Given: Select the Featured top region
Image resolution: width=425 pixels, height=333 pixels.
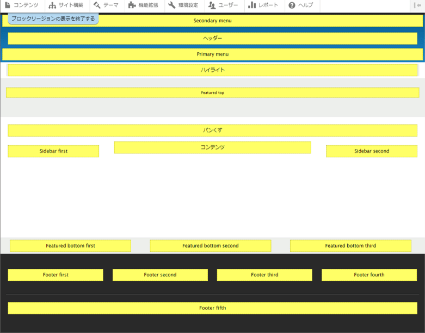Looking at the screenshot, I should click(212, 92).
